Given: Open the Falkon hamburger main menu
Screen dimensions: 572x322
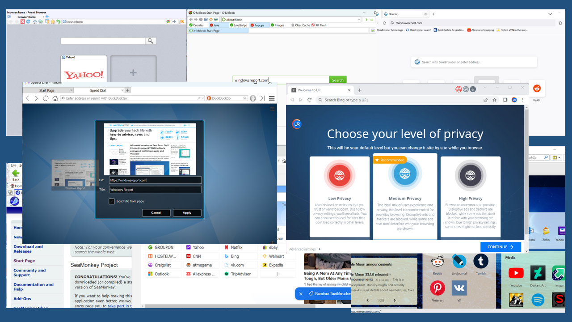Looking at the screenshot, I should tap(272, 98).
